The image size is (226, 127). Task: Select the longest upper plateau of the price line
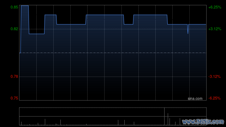pyautogui.click(x=105, y=15)
